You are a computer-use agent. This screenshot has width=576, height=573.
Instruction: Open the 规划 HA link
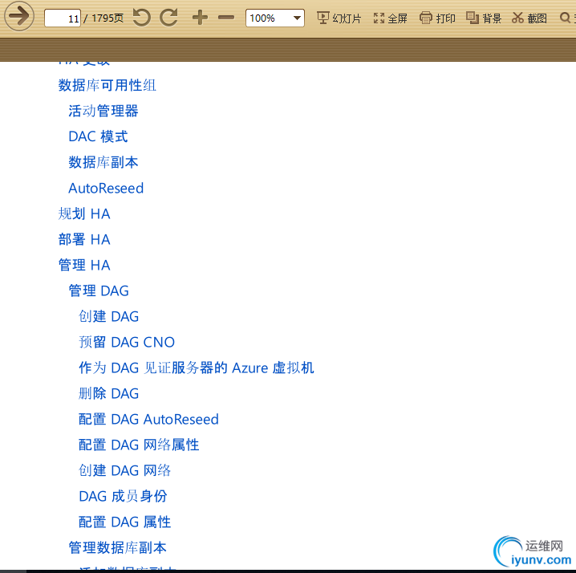point(84,214)
